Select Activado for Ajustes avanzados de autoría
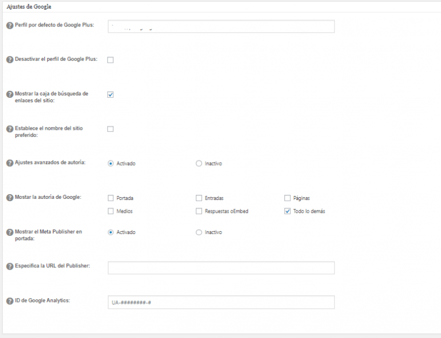Image resolution: width=441 pixels, height=338 pixels. [x=111, y=164]
